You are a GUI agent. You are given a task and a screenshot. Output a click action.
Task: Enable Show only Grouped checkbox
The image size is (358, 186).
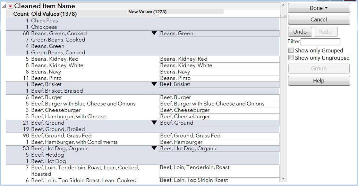pos(291,50)
